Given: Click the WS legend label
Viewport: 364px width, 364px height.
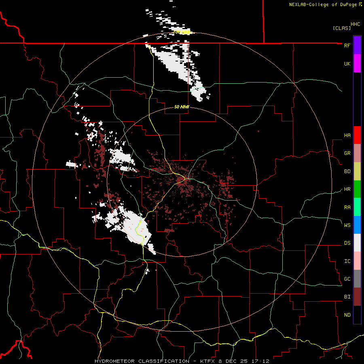Looking at the screenshot, I should pos(347,225).
